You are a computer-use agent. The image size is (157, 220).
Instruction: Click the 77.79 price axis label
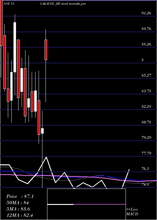pos(146,153)
